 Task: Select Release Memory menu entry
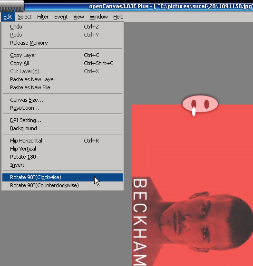click(62, 43)
